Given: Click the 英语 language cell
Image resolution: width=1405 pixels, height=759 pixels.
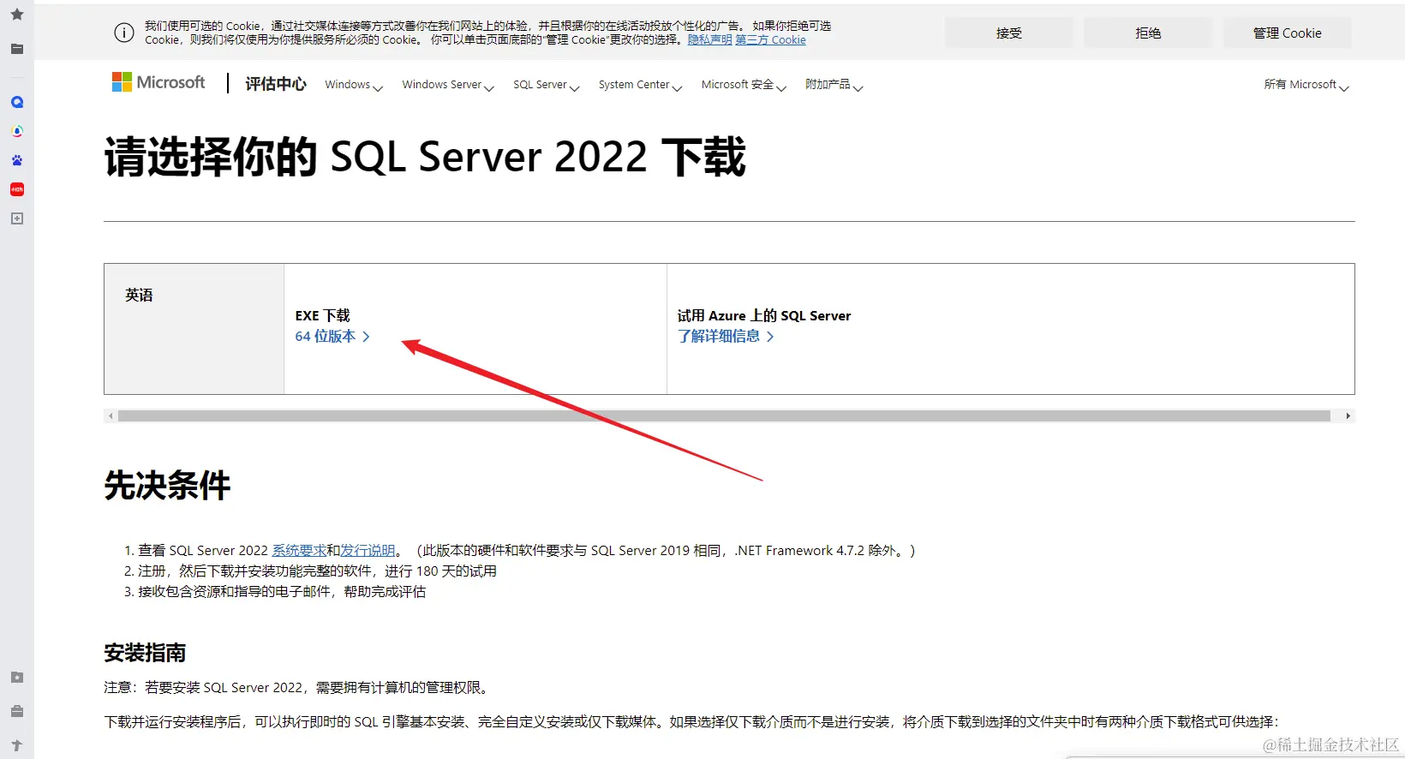Looking at the screenshot, I should 194,329.
